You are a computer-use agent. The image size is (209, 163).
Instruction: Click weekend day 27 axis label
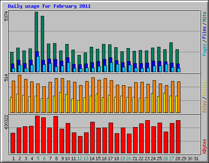pos(171,159)
